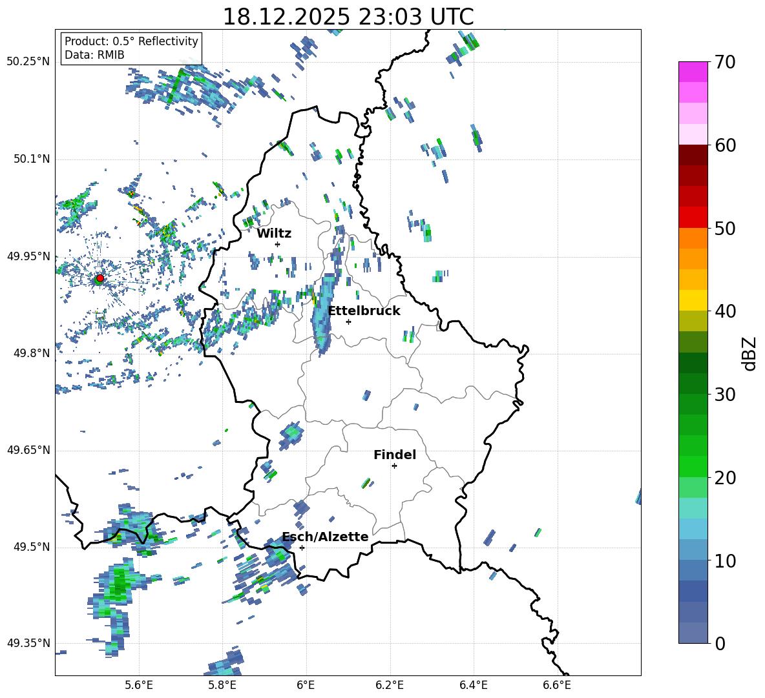This screenshot has width=765, height=698.
Task: Click the 10 colorbar tick label
Action: pos(725,560)
